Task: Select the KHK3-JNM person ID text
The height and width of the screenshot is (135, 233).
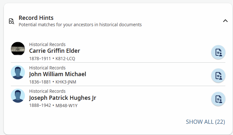Action: tap(66, 82)
